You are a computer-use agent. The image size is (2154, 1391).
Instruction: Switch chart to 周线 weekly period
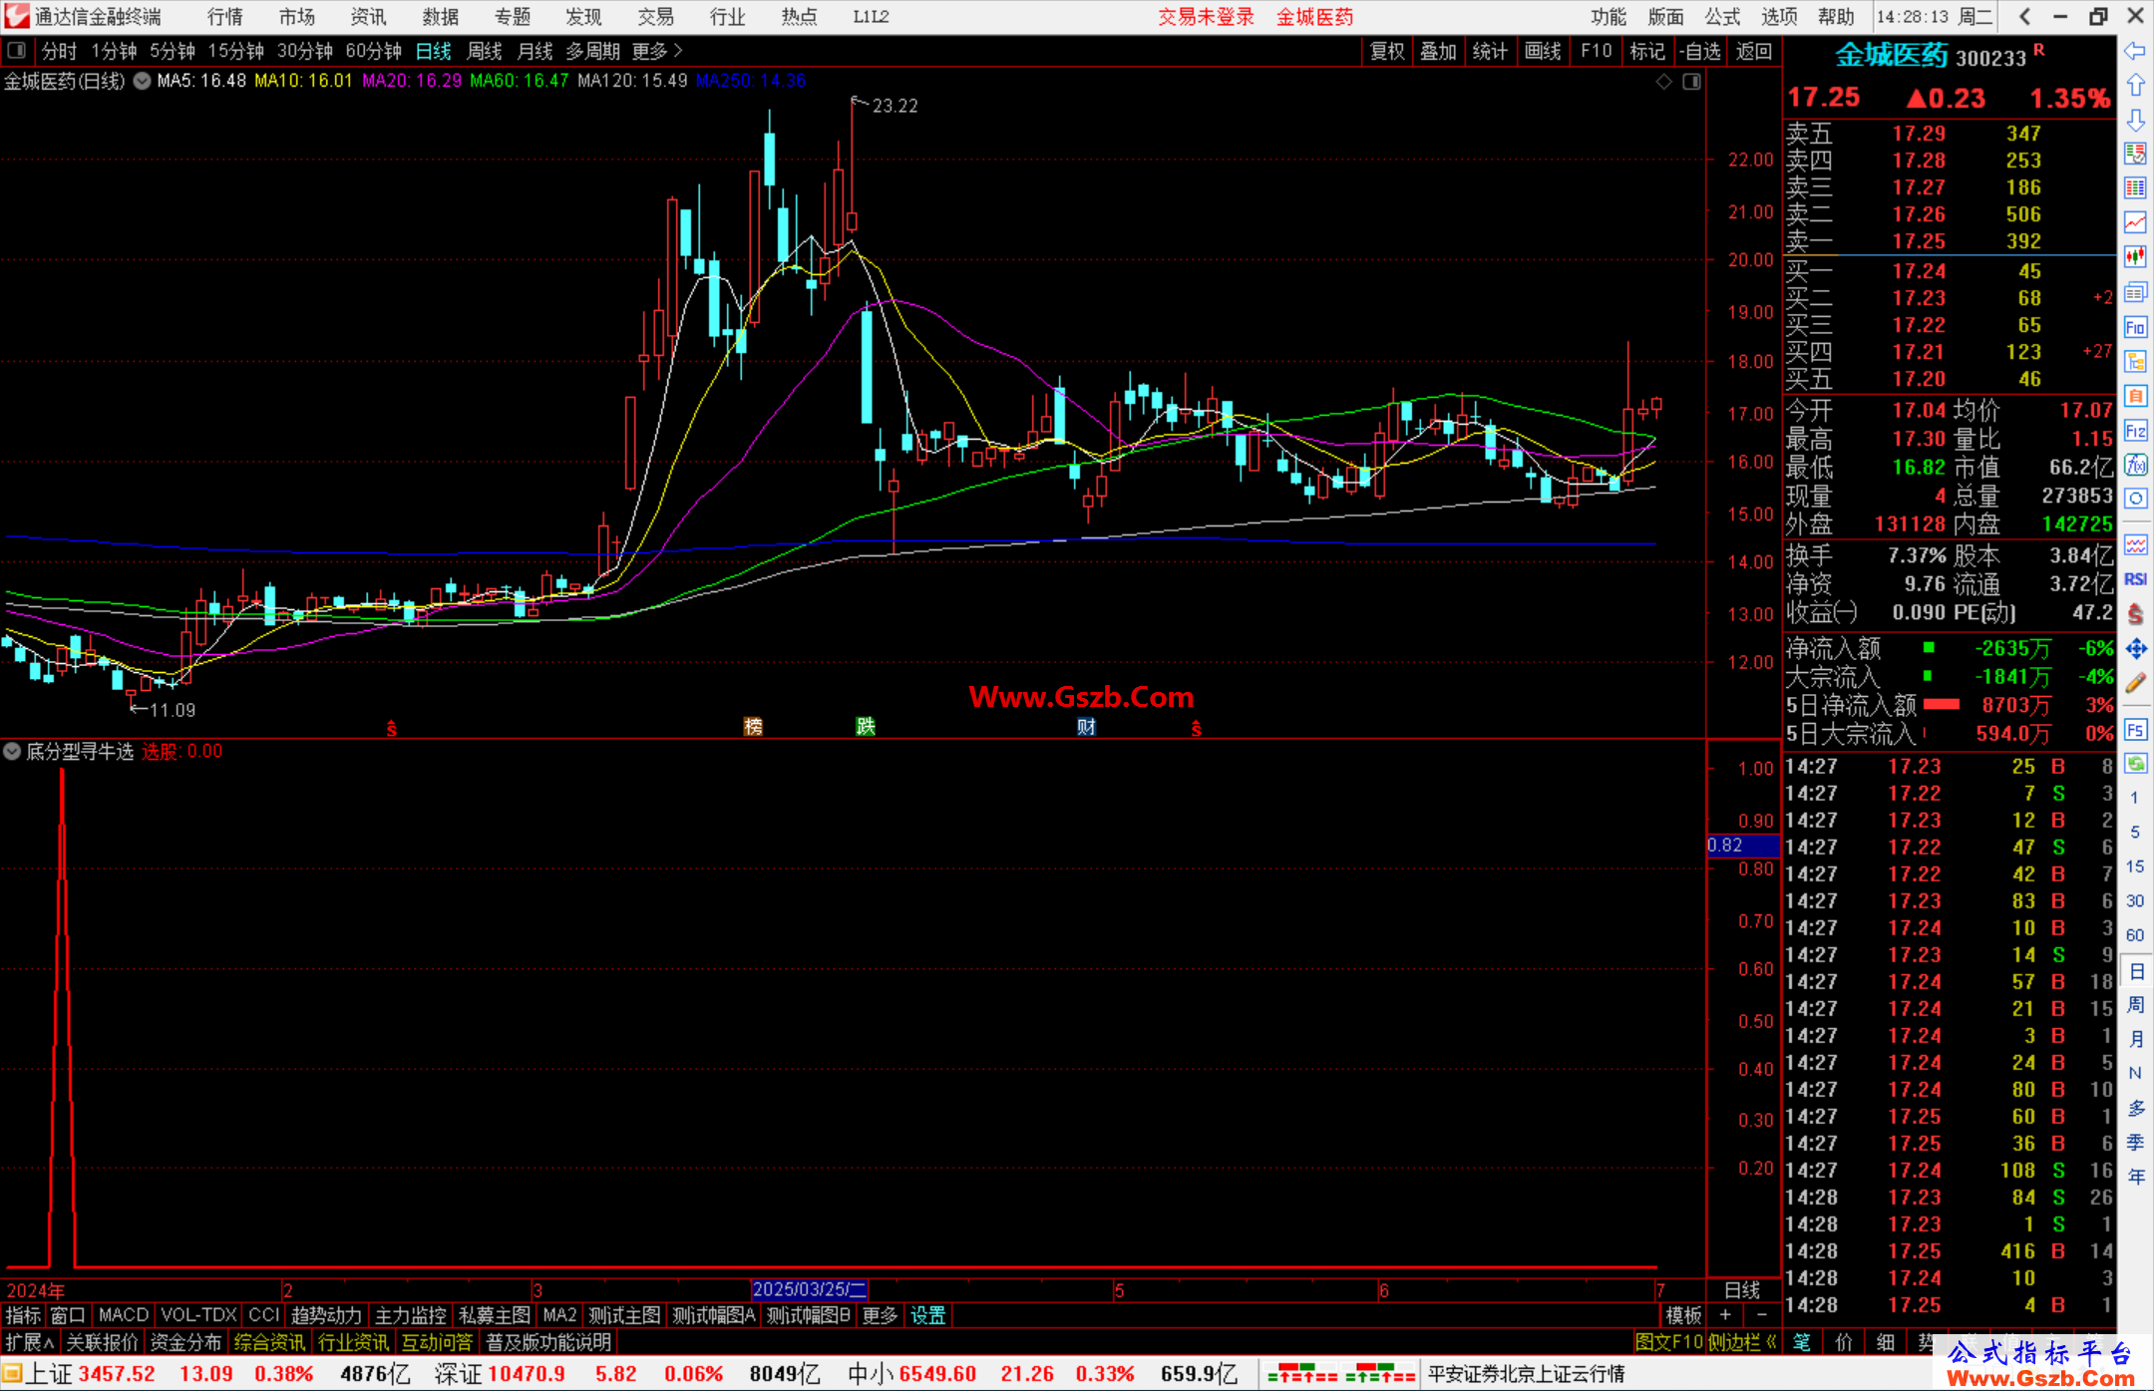485,51
